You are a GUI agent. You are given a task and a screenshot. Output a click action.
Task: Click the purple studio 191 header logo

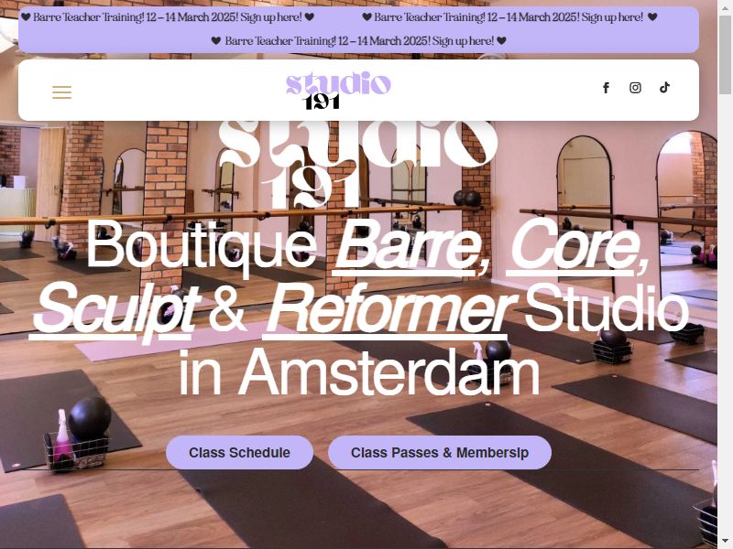point(338,91)
